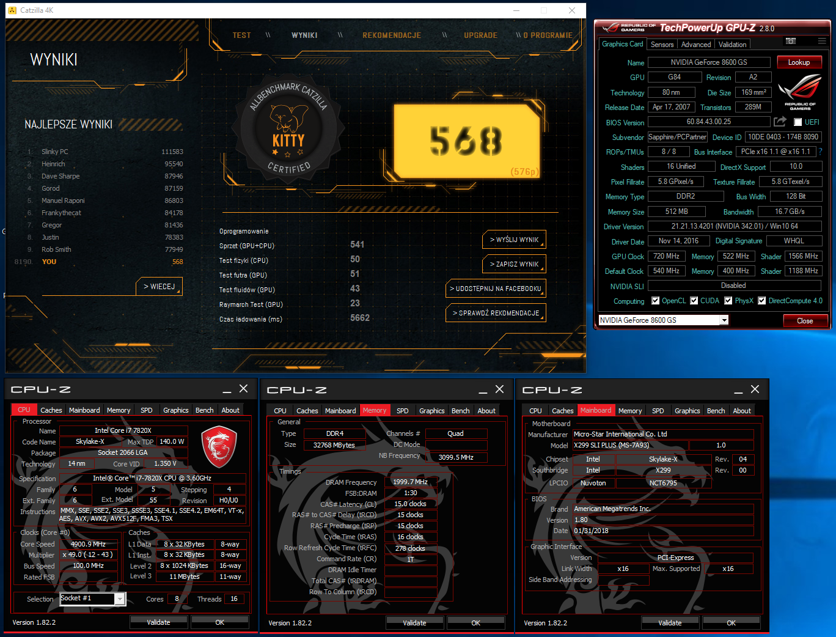Image resolution: width=836 pixels, height=637 pixels.
Task: Click the DRAM Frequency value 1999.7 MHz
Action: tap(411, 482)
